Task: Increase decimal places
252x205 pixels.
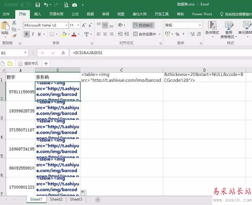Action: coord(192,34)
